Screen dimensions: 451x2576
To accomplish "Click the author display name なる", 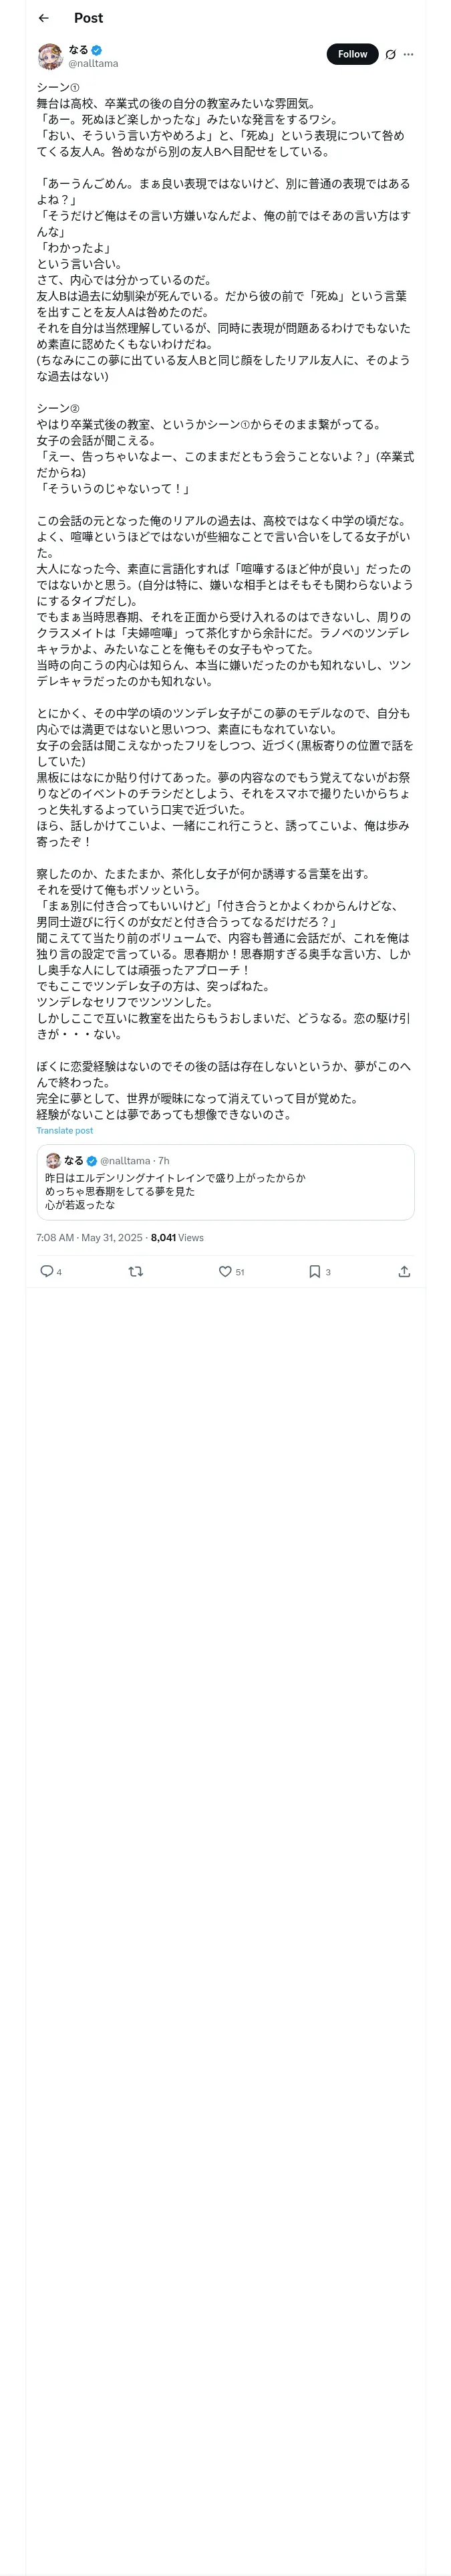I will coord(78,49).
